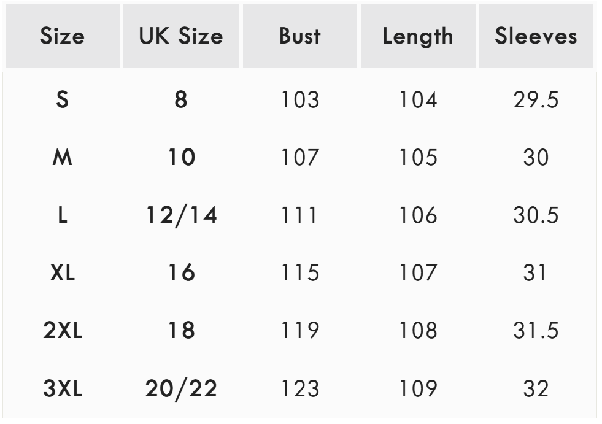Image resolution: width=602 pixels, height=424 pixels.
Task: Click the sleeves value 30.5
Action: [536, 215]
